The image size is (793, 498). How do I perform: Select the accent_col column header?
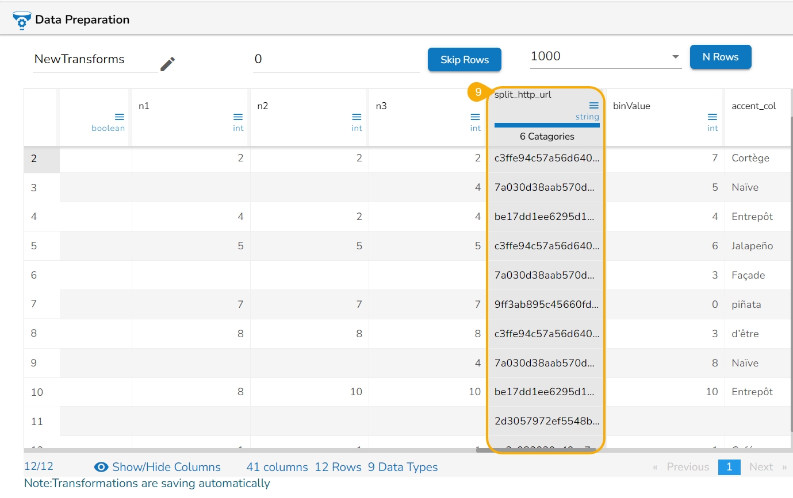753,106
